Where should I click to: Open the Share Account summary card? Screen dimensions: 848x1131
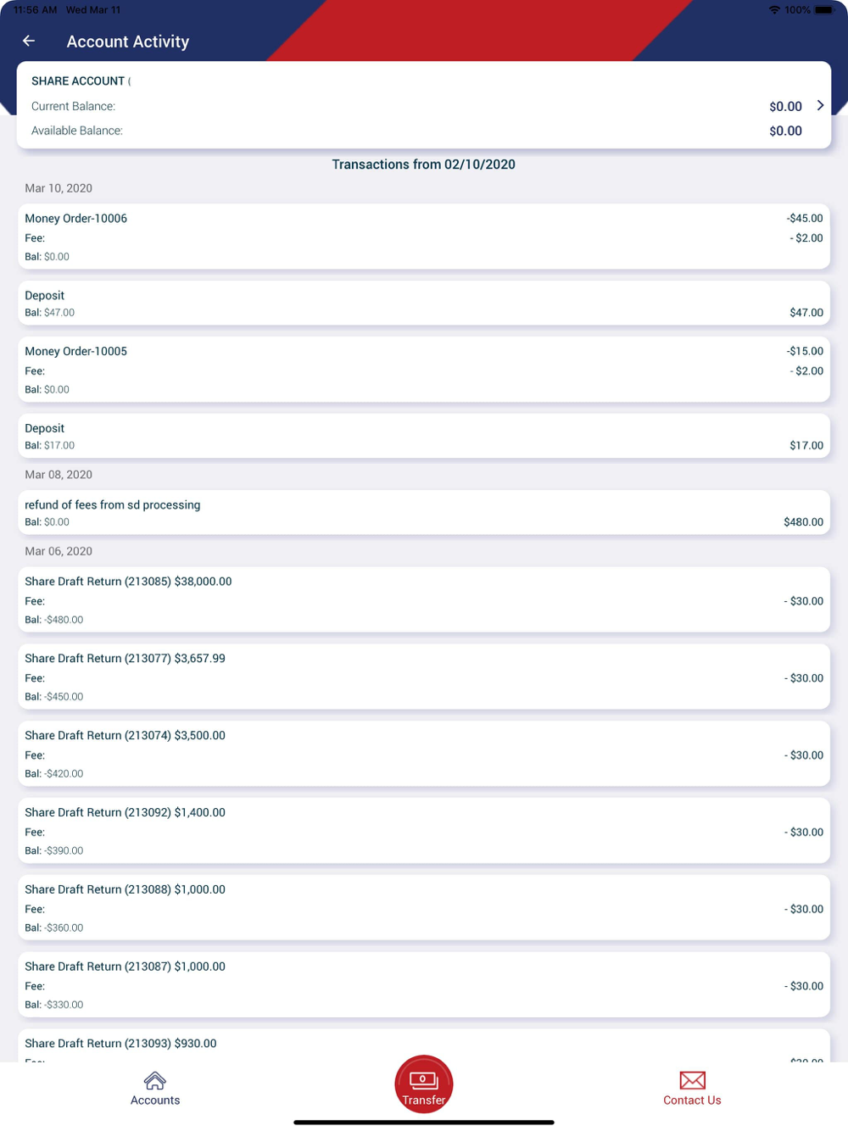pos(424,105)
